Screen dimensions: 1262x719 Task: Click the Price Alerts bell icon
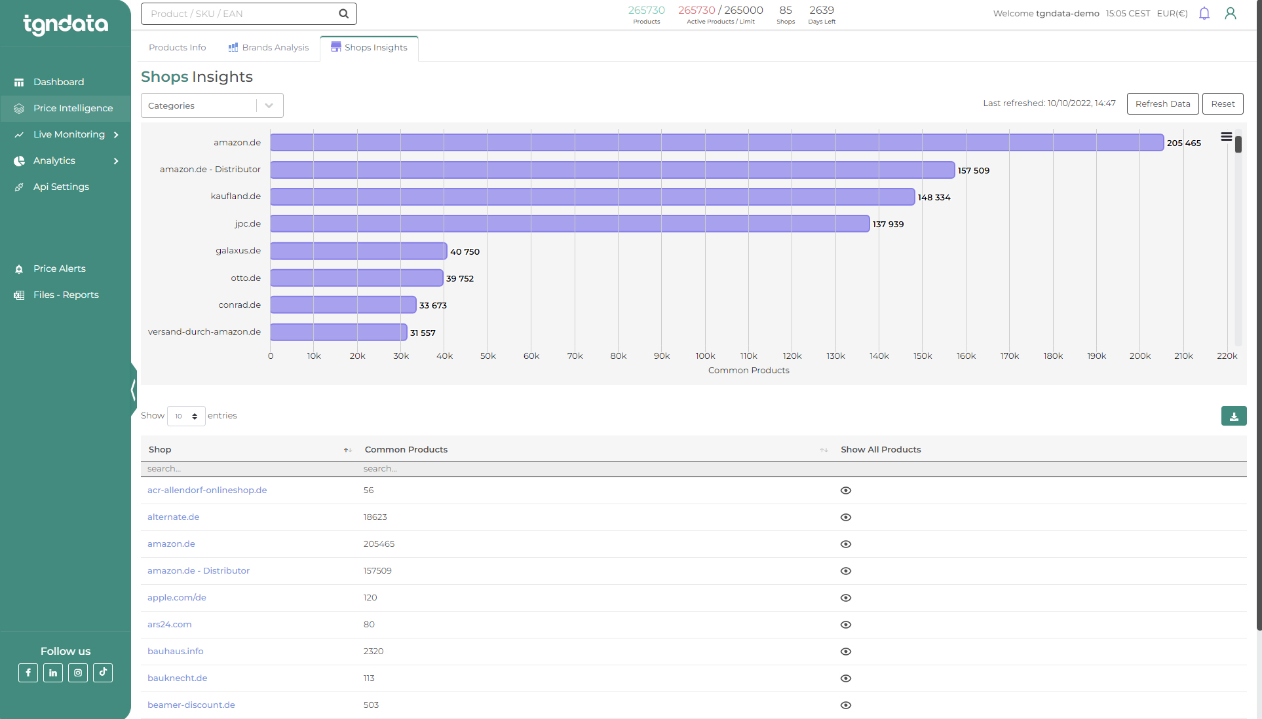pyautogui.click(x=19, y=269)
